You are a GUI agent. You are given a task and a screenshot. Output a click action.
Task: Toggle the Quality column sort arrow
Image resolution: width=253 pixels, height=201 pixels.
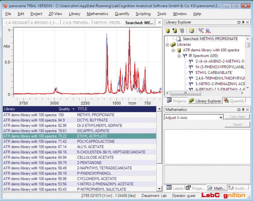coord(74,109)
